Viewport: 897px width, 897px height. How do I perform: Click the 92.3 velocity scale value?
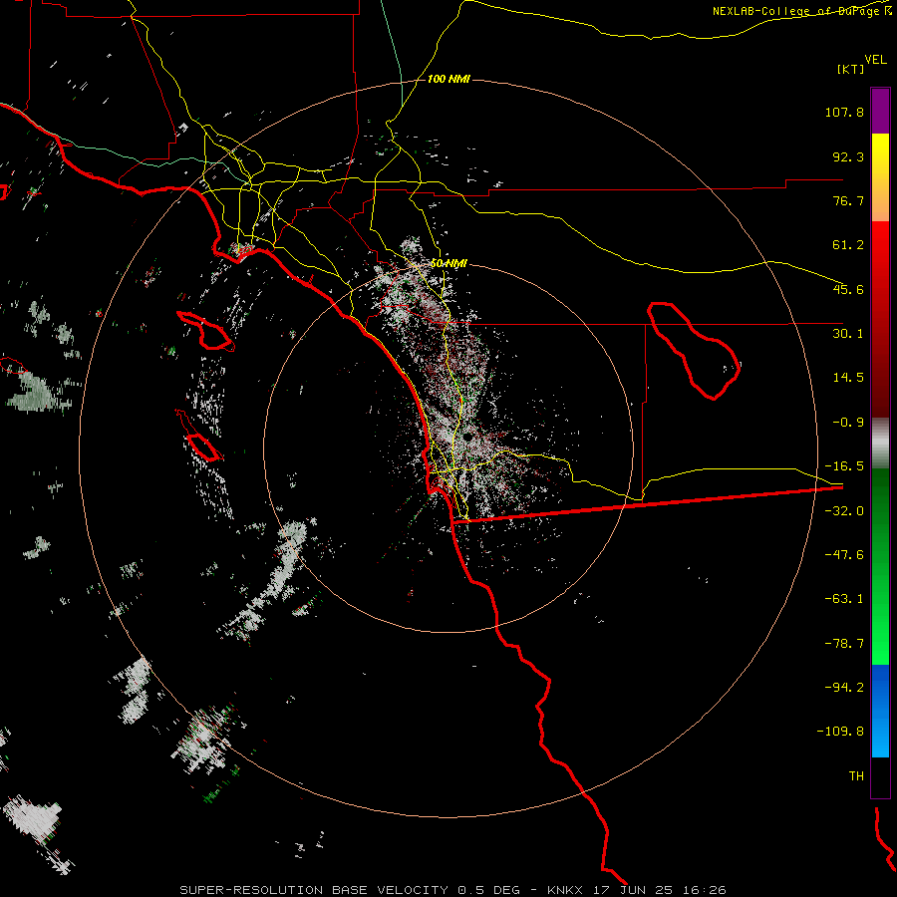pos(848,156)
